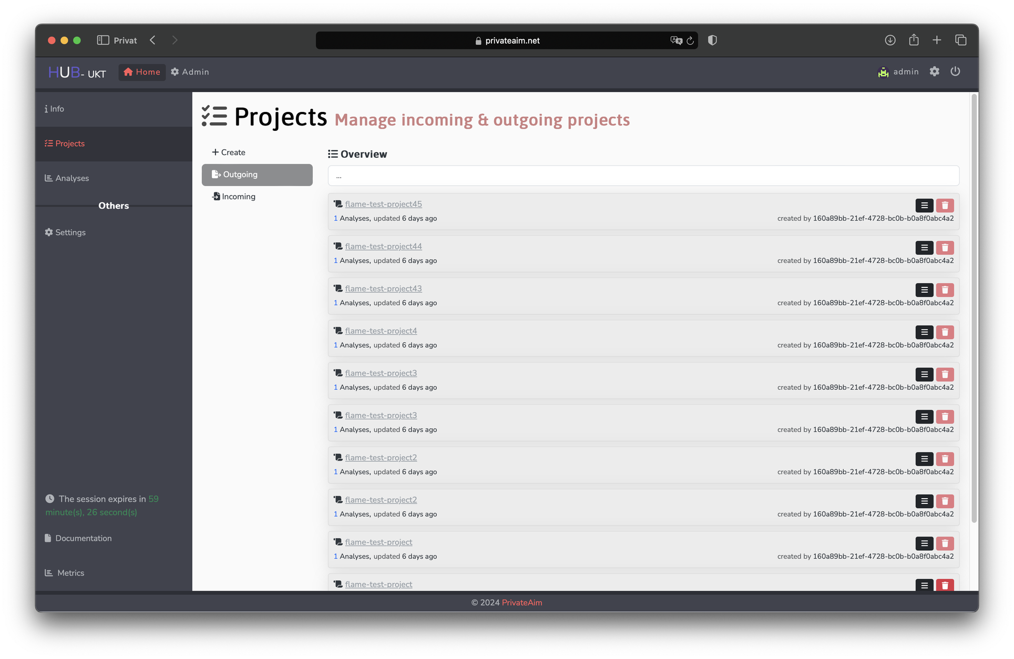The width and height of the screenshot is (1014, 659).
Task: Delete flame-test-project2 using its trash icon
Action: click(945, 458)
